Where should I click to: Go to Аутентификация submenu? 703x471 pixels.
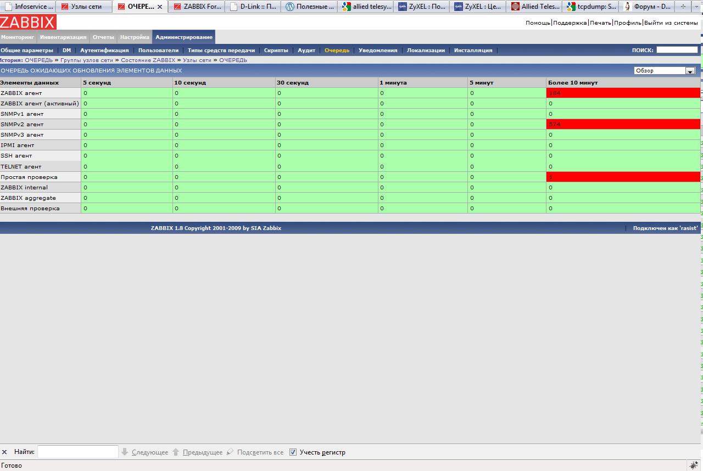[104, 50]
